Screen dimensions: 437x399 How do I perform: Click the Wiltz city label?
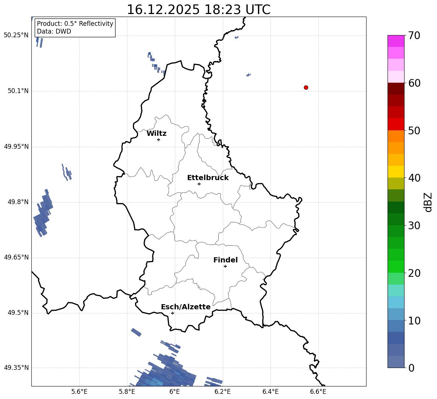[x=156, y=134]
